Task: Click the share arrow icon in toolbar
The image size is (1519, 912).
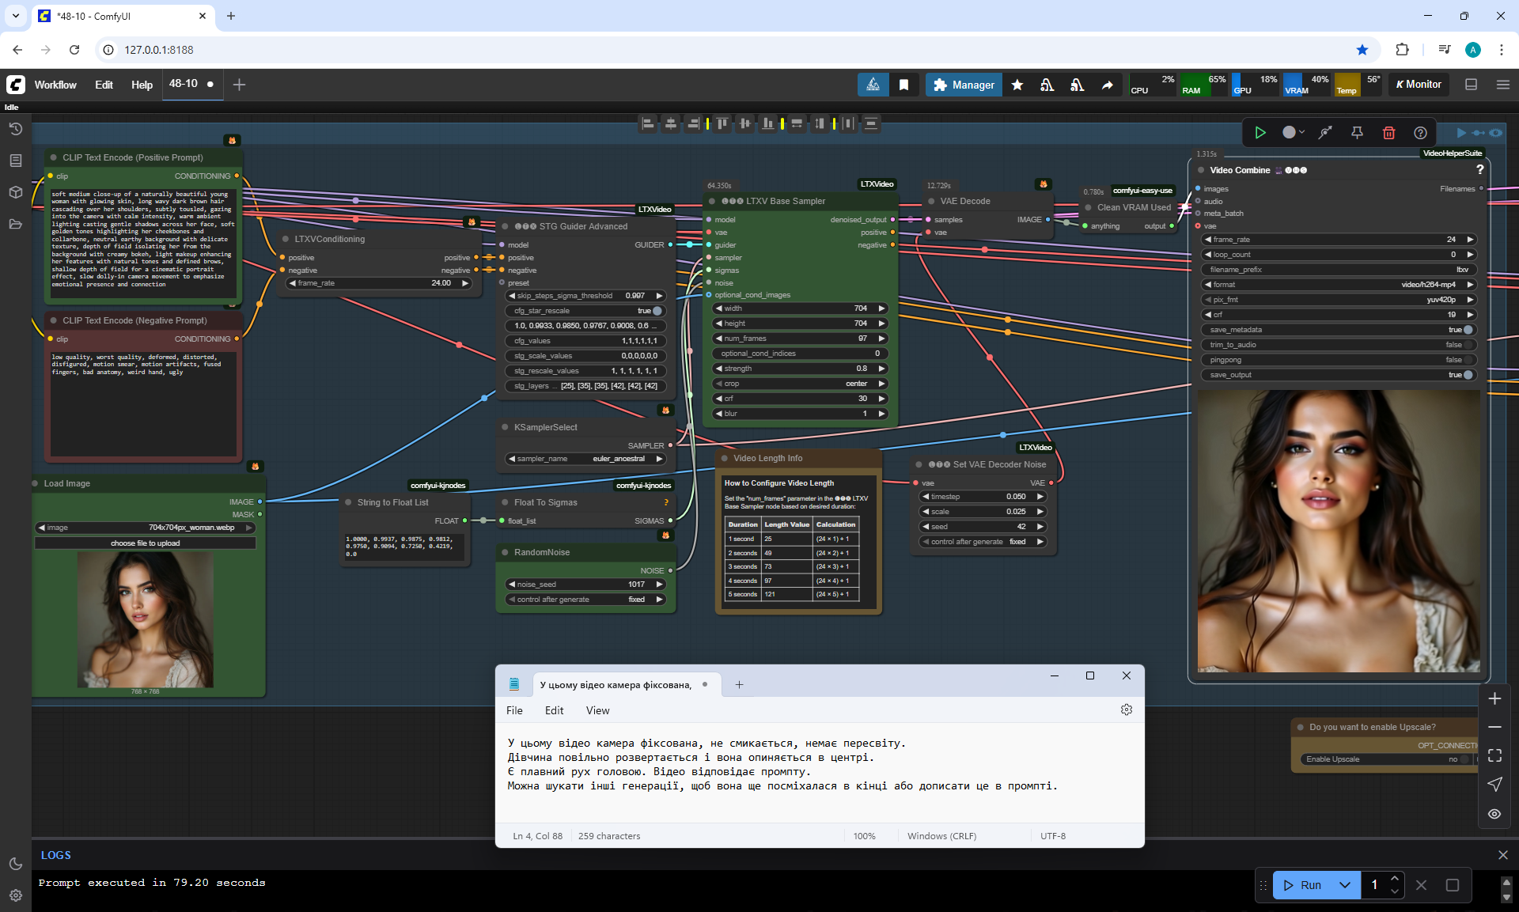Action: tap(1108, 85)
